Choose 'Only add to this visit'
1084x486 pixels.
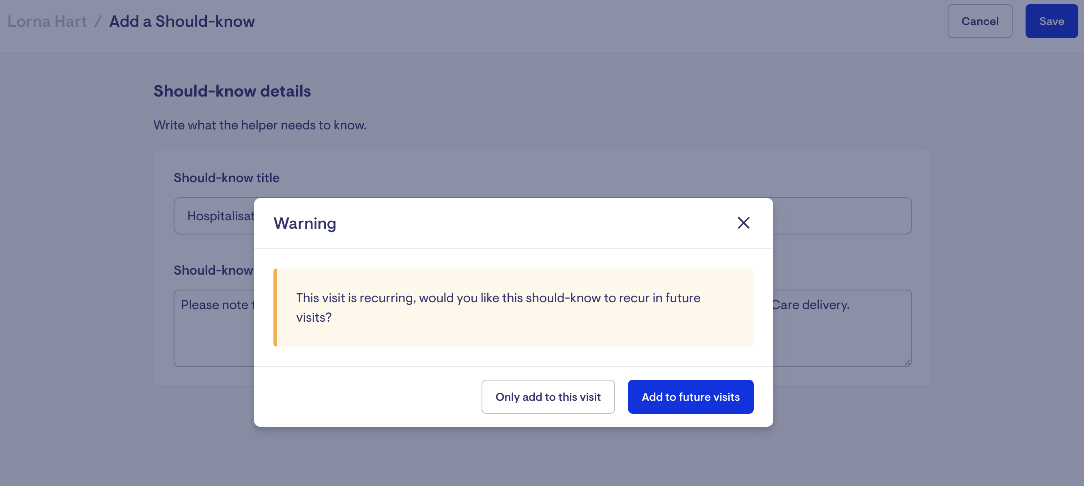[x=548, y=397]
